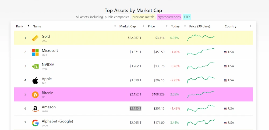This screenshot has height=130, width=269.
Task: Sort by Name using its sort arrows
Action: pyautogui.click(x=115, y=26)
